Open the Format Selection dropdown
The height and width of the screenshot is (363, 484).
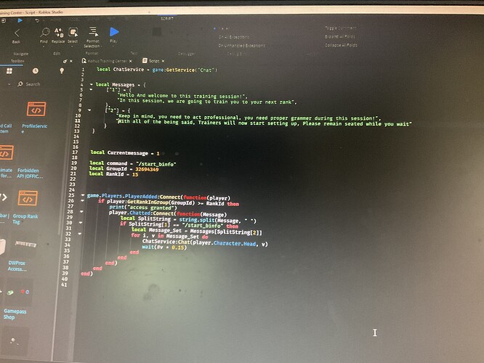(101, 46)
